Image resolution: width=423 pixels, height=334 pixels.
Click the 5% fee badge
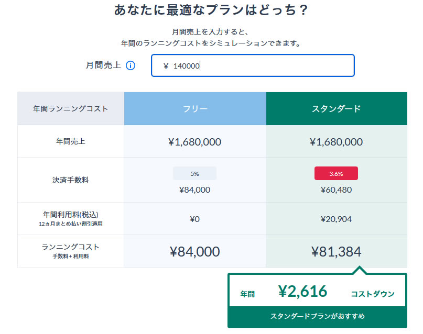pos(195,173)
